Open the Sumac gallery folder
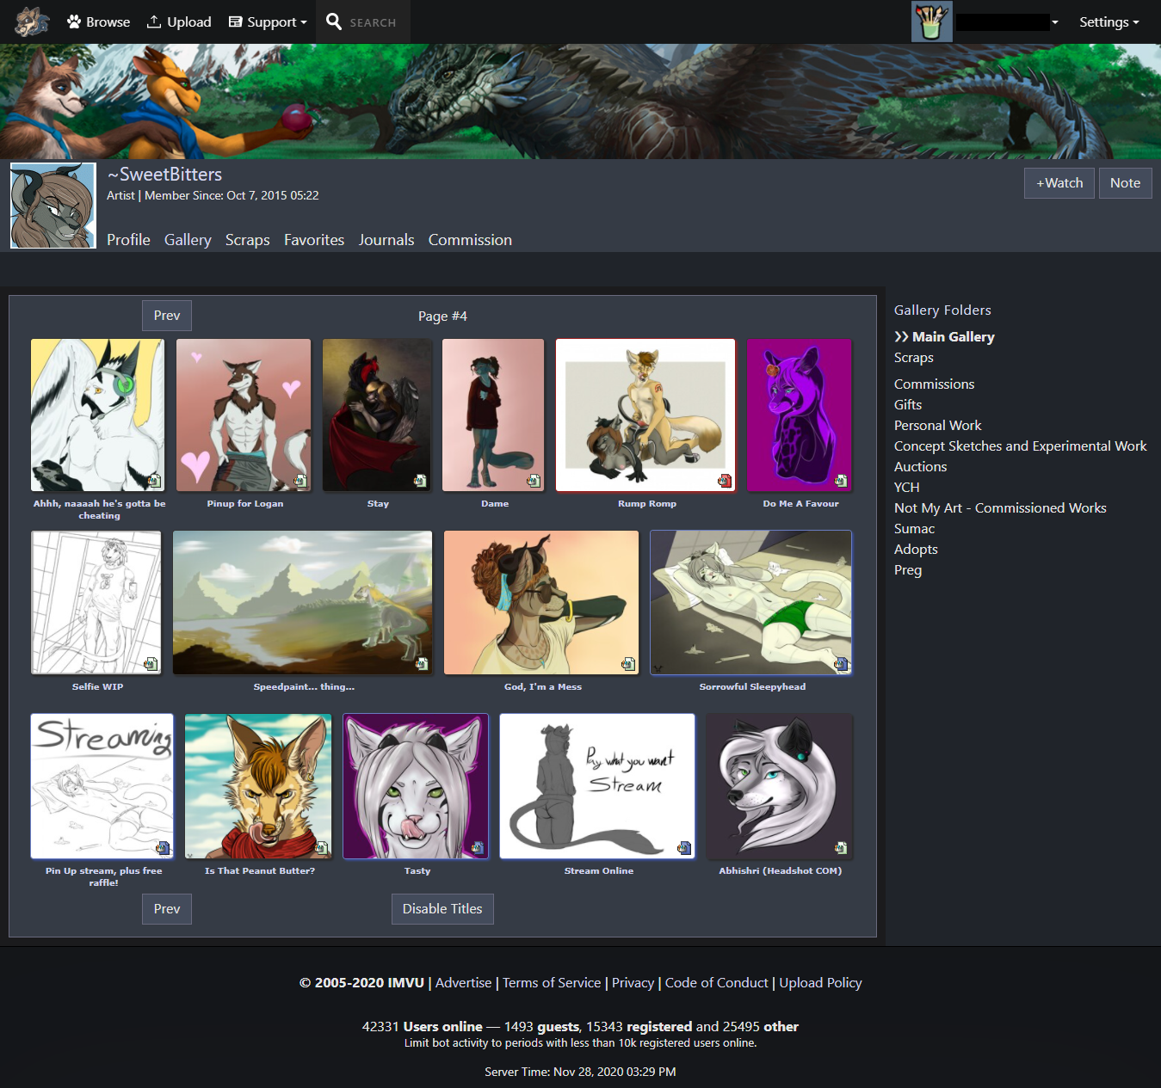The image size is (1161, 1088). 915,529
